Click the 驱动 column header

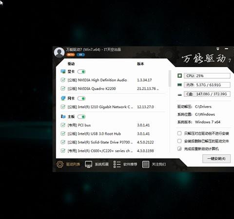tap(71, 64)
